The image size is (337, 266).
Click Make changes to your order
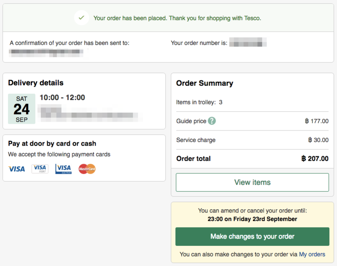point(252,237)
